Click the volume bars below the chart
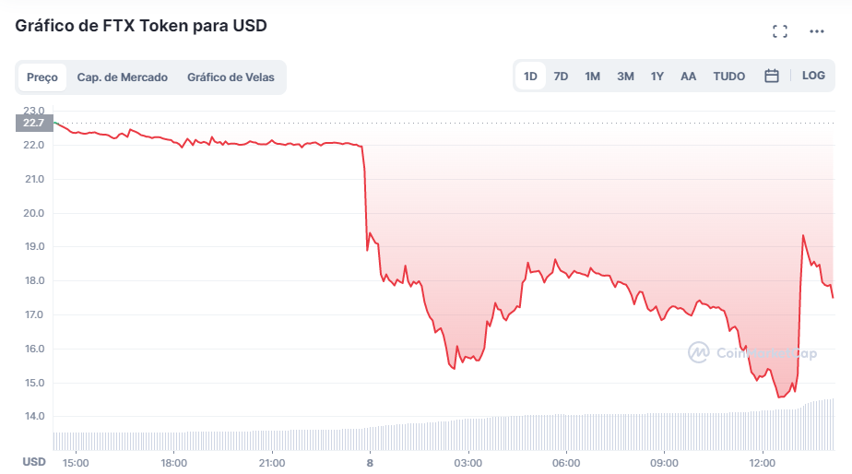Image resolution: width=852 pixels, height=474 pixels. coord(443,429)
